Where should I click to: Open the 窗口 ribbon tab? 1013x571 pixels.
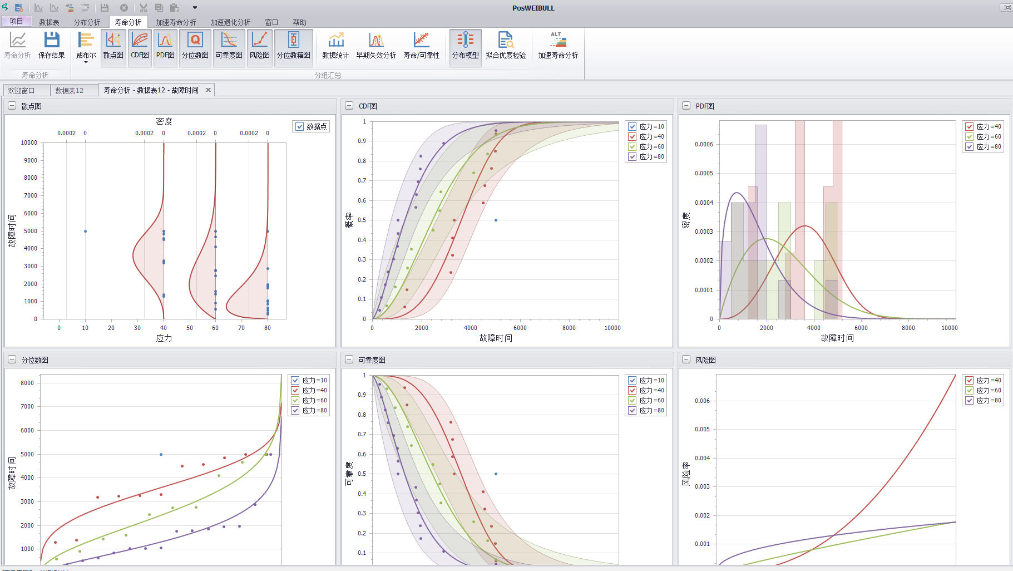click(271, 22)
